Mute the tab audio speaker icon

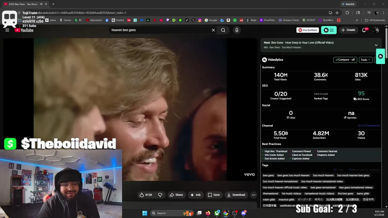click(x=41, y=4)
